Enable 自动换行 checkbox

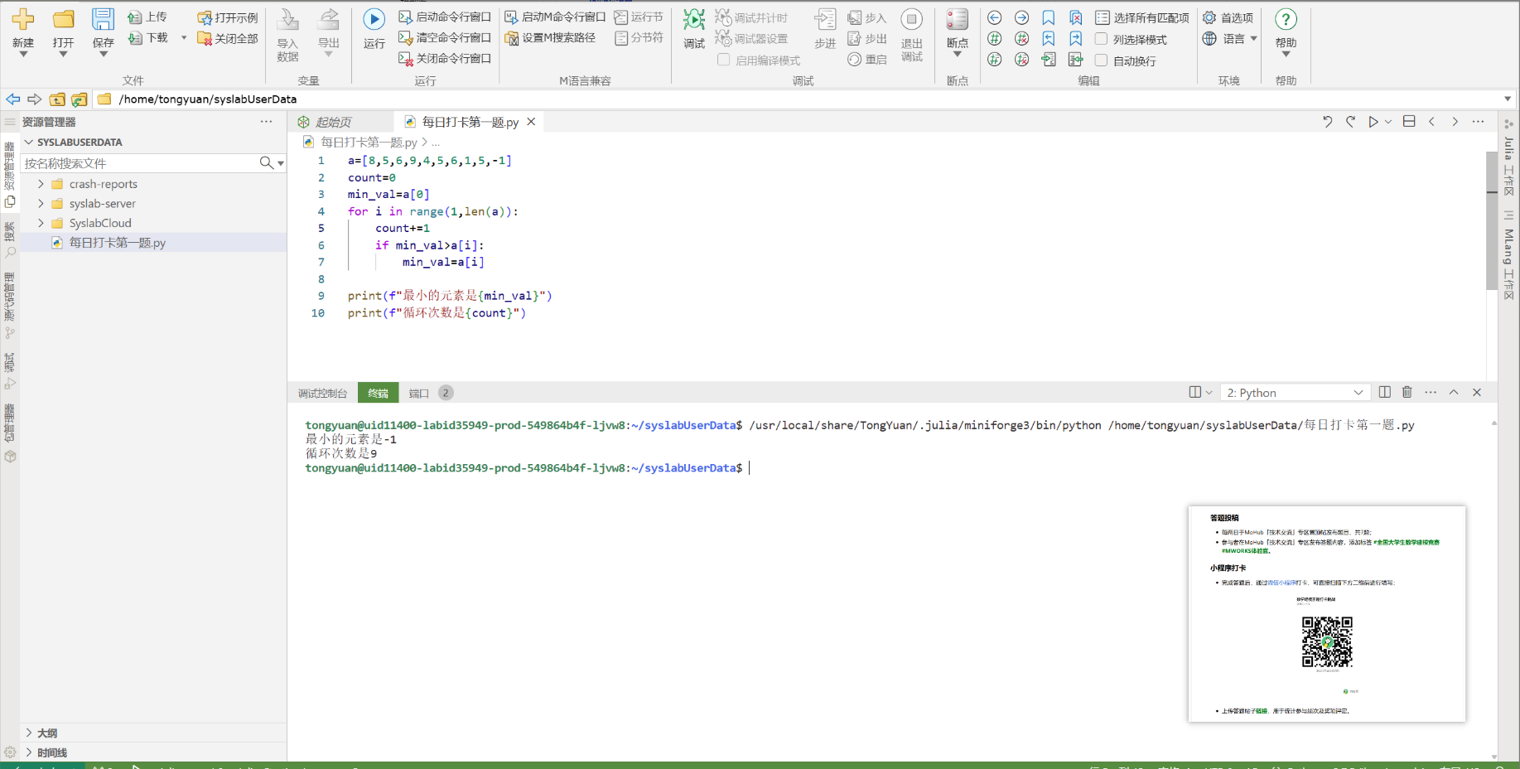pos(1102,60)
